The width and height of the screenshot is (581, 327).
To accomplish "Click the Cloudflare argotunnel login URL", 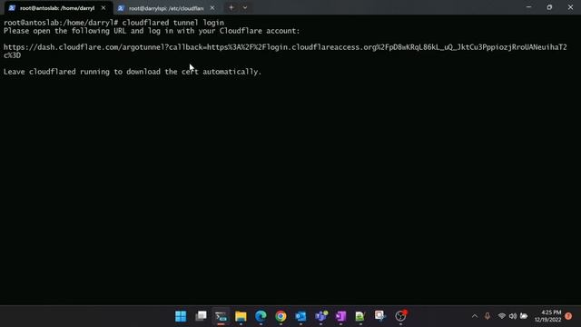I will point(285,51).
